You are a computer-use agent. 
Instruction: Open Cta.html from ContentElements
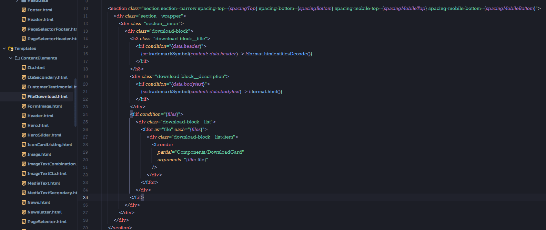click(x=36, y=68)
